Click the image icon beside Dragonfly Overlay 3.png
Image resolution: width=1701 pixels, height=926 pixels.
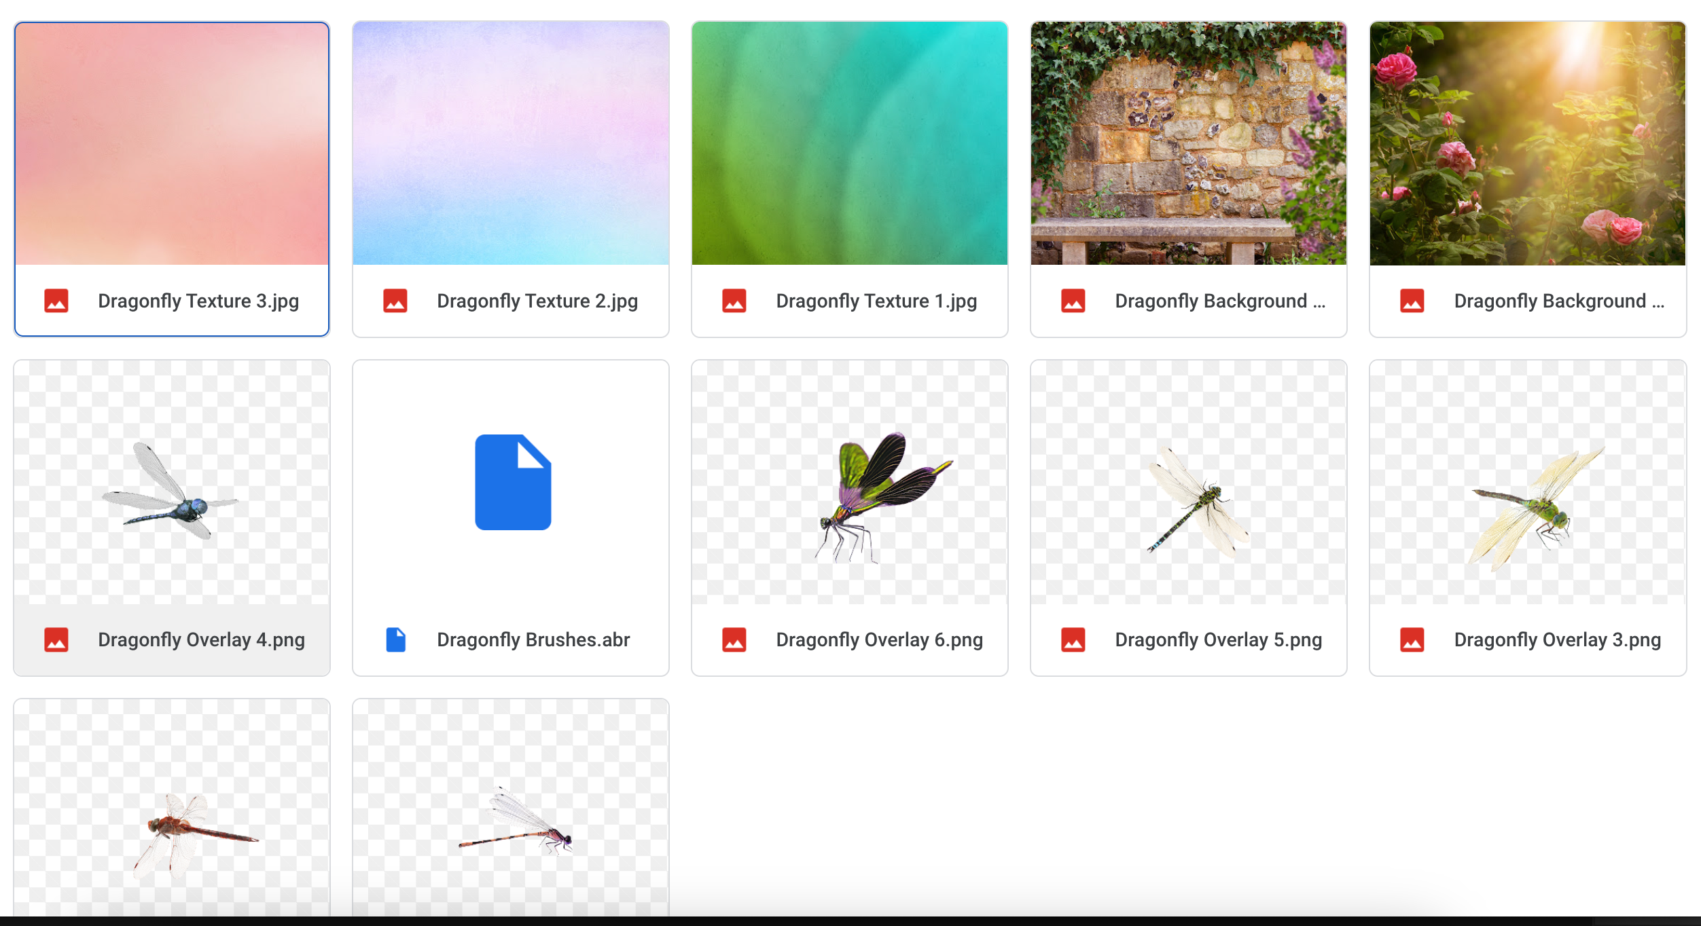[x=1412, y=640]
